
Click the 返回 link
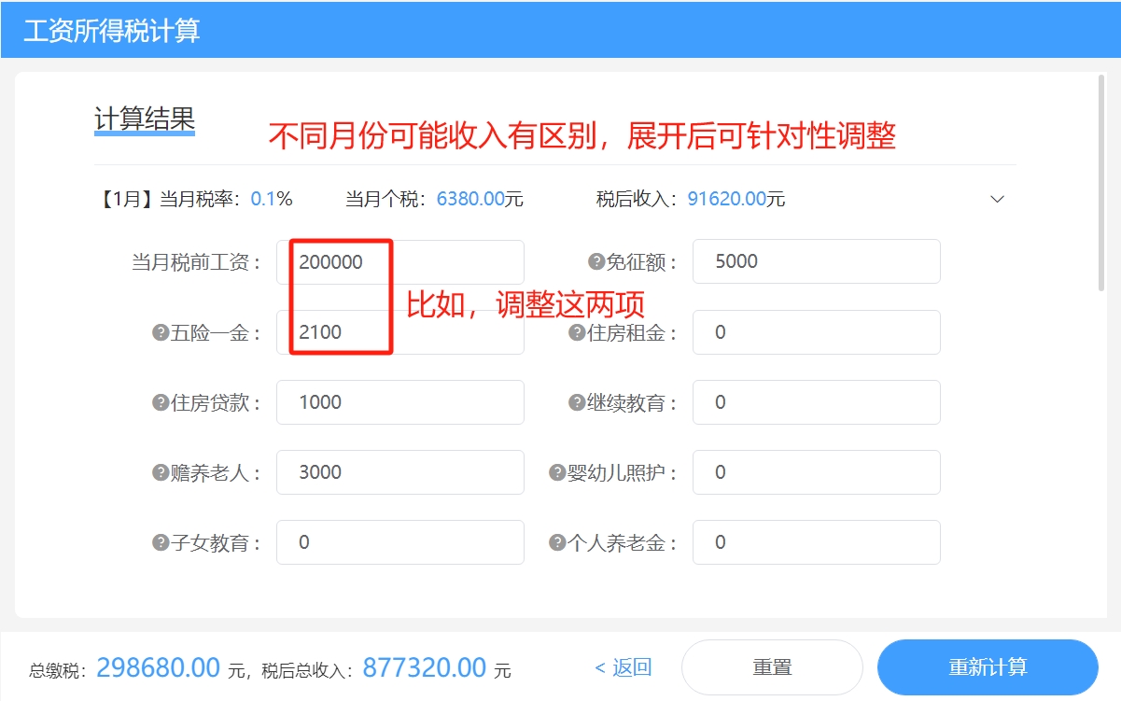click(x=624, y=667)
